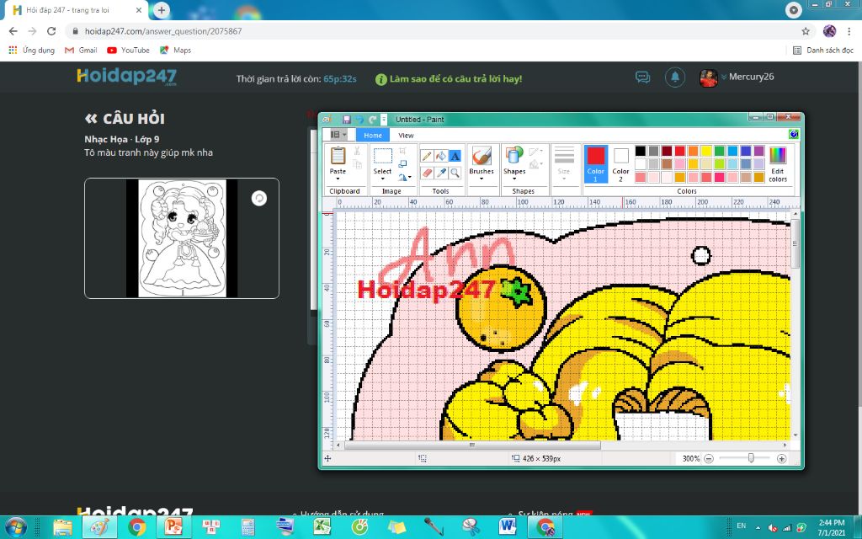Click the Paint horizontal scrollbar
The height and width of the screenshot is (539, 862).
coord(471,445)
